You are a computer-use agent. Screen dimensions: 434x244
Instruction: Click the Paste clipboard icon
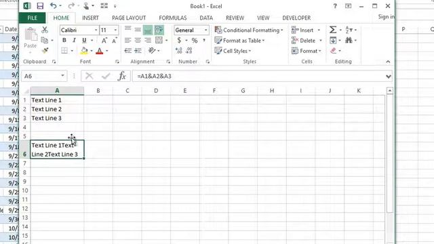[31, 35]
